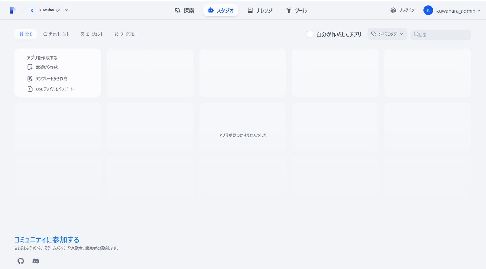Click the Plugin cube icon
The image size is (486, 269).
click(393, 10)
